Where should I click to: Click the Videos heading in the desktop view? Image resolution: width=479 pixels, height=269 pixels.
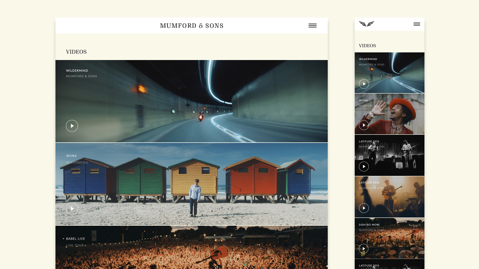tap(76, 52)
